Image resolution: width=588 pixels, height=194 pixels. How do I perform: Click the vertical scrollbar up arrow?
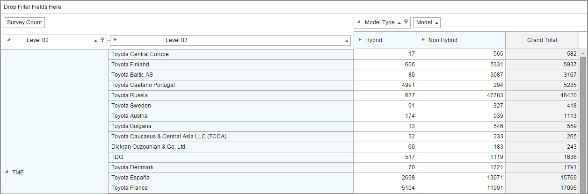(x=583, y=53)
